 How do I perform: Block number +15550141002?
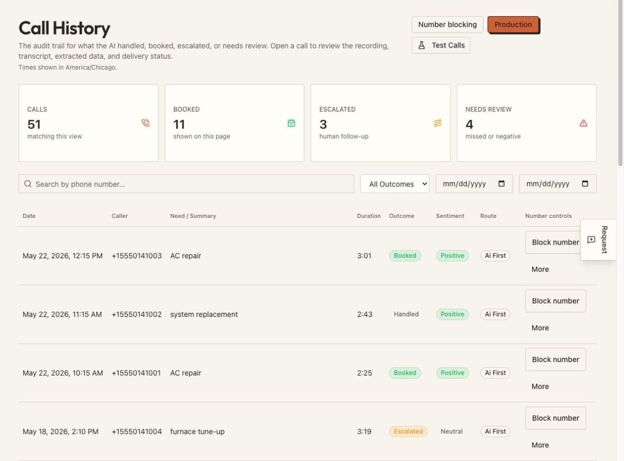[555, 301]
